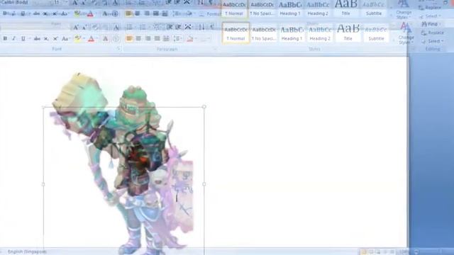The image size is (454, 255).
Task: Switch to Print Layout view button
Action: [x=364, y=252]
